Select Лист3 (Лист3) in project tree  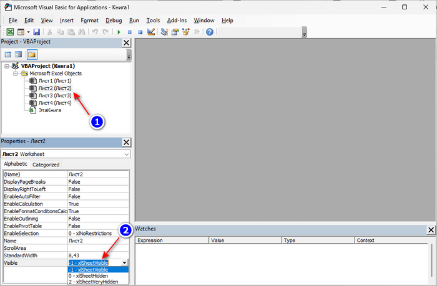(x=55, y=95)
